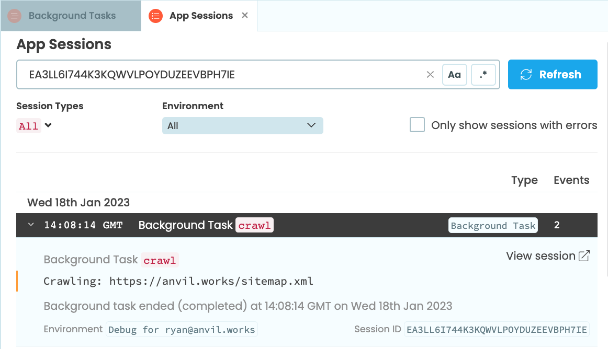Image resolution: width=608 pixels, height=349 pixels.
Task: Enable Only show sessions with errors
Action: pyautogui.click(x=417, y=125)
